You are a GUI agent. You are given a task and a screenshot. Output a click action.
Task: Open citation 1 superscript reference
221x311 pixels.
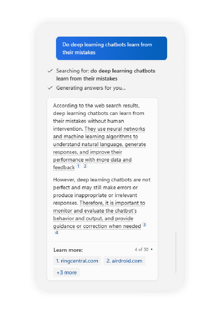[x=78, y=166]
